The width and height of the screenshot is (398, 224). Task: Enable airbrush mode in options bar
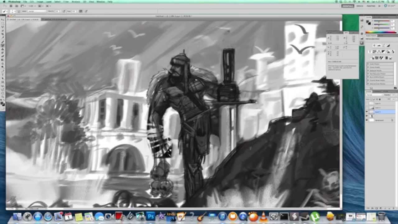click(81, 11)
